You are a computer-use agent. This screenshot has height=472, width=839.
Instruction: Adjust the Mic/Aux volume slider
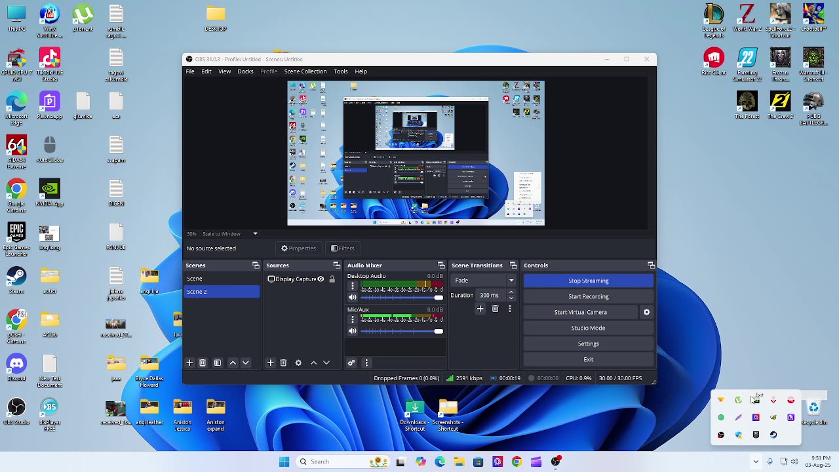coord(401,331)
